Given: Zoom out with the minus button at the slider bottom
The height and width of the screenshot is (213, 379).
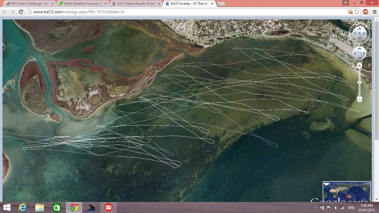Looking at the screenshot, I should tap(360, 99).
